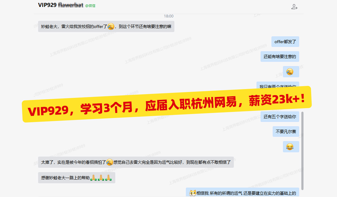Click the add contact icon in chat header
Image resolution: width=337 pixels, height=197 pixels.
pos(294,7)
